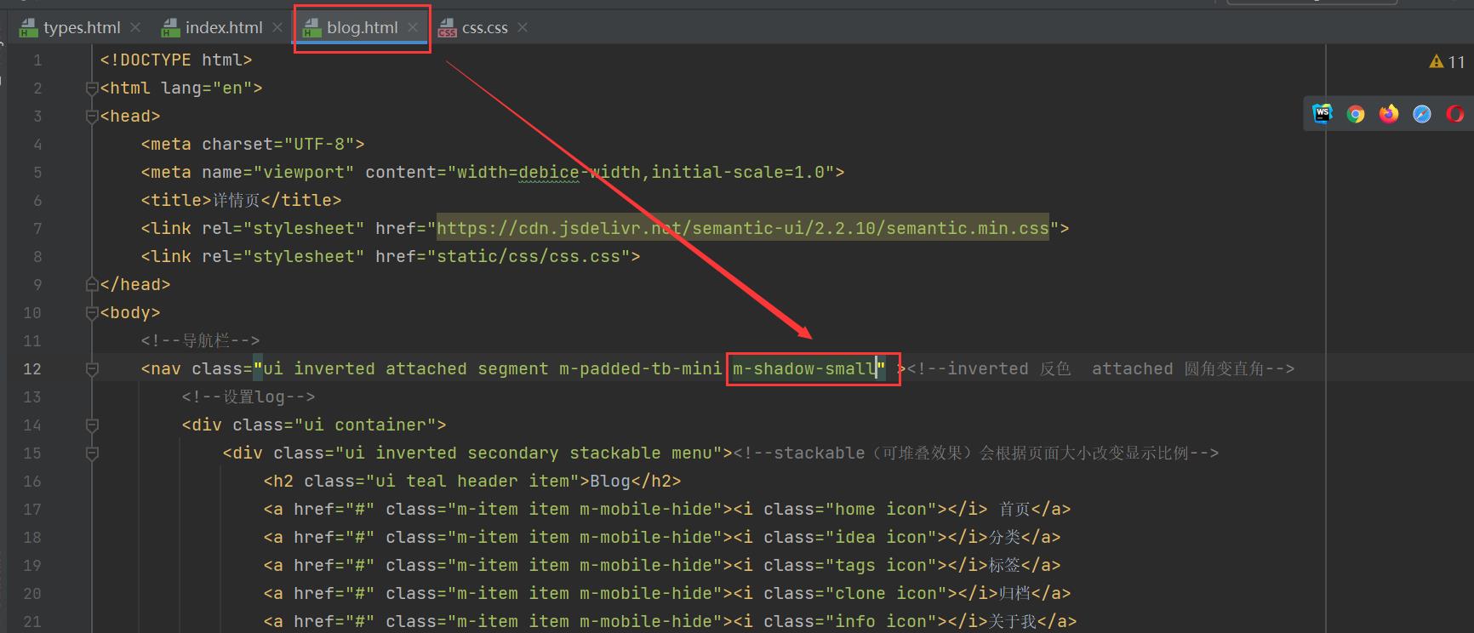Viewport: 1474px width, 633px height.
Task: Close the index.html tab
Action: click(x=277, y=28)
